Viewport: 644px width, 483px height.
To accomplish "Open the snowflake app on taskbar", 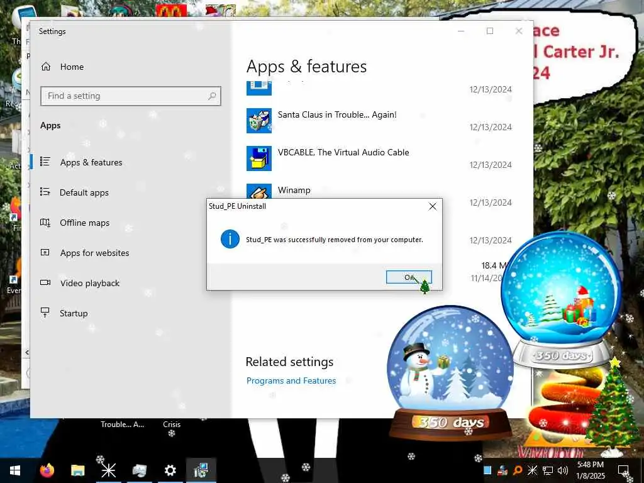I will pos(108,470).
